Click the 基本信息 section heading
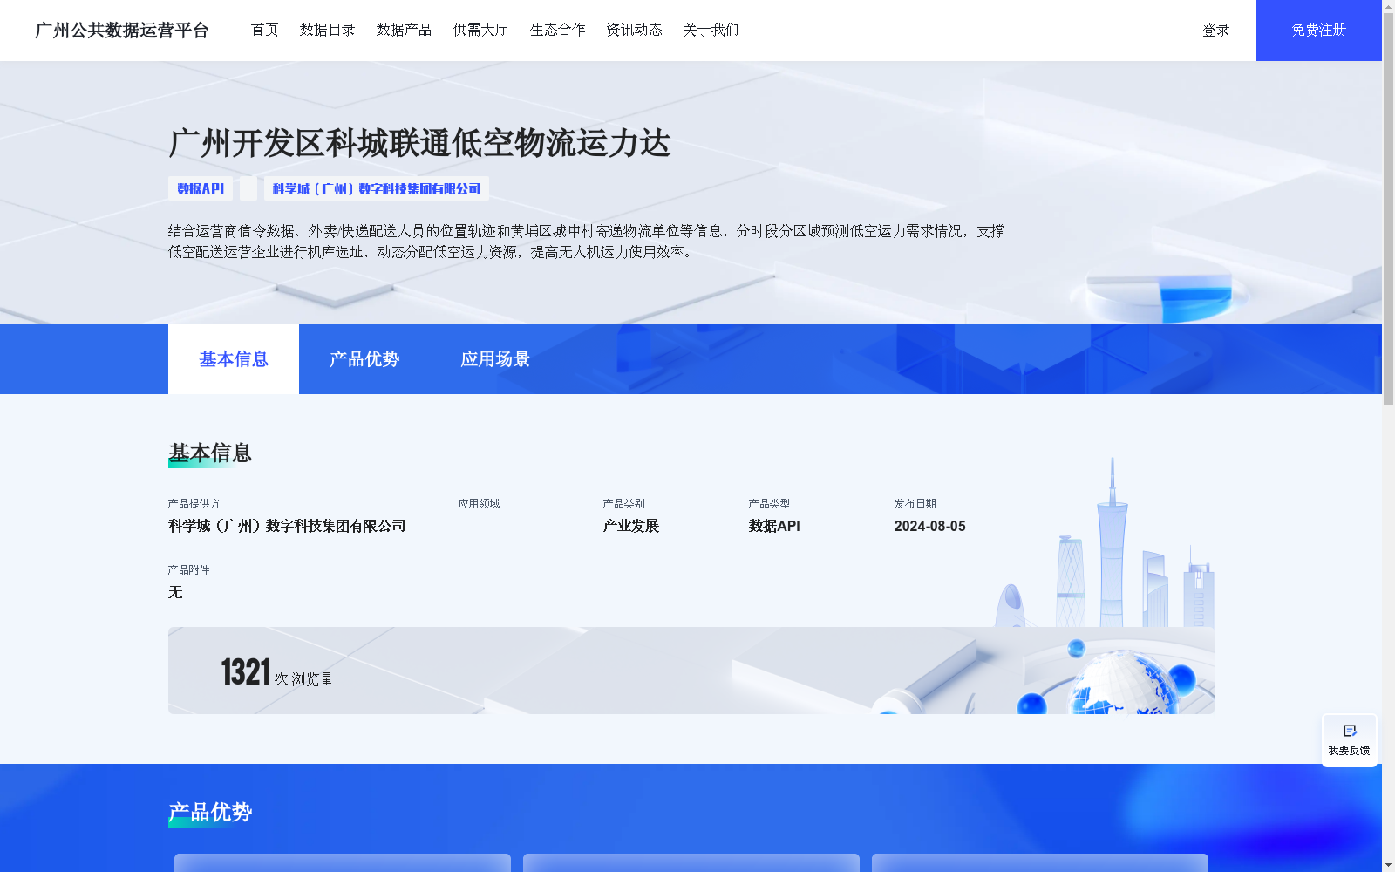The image size is (1395, 872). [x=210, y=453]
